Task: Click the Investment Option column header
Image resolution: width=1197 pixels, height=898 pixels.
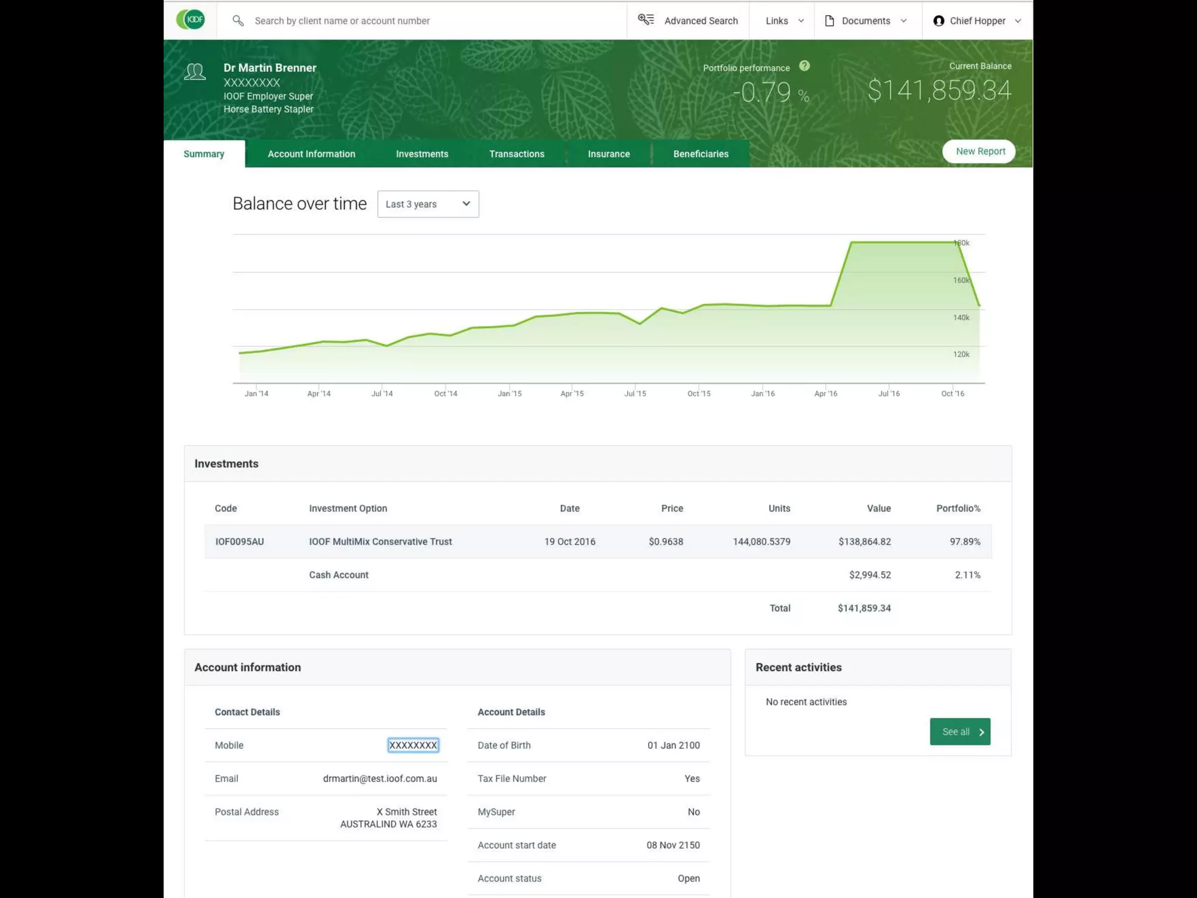Action: [348, 509]
